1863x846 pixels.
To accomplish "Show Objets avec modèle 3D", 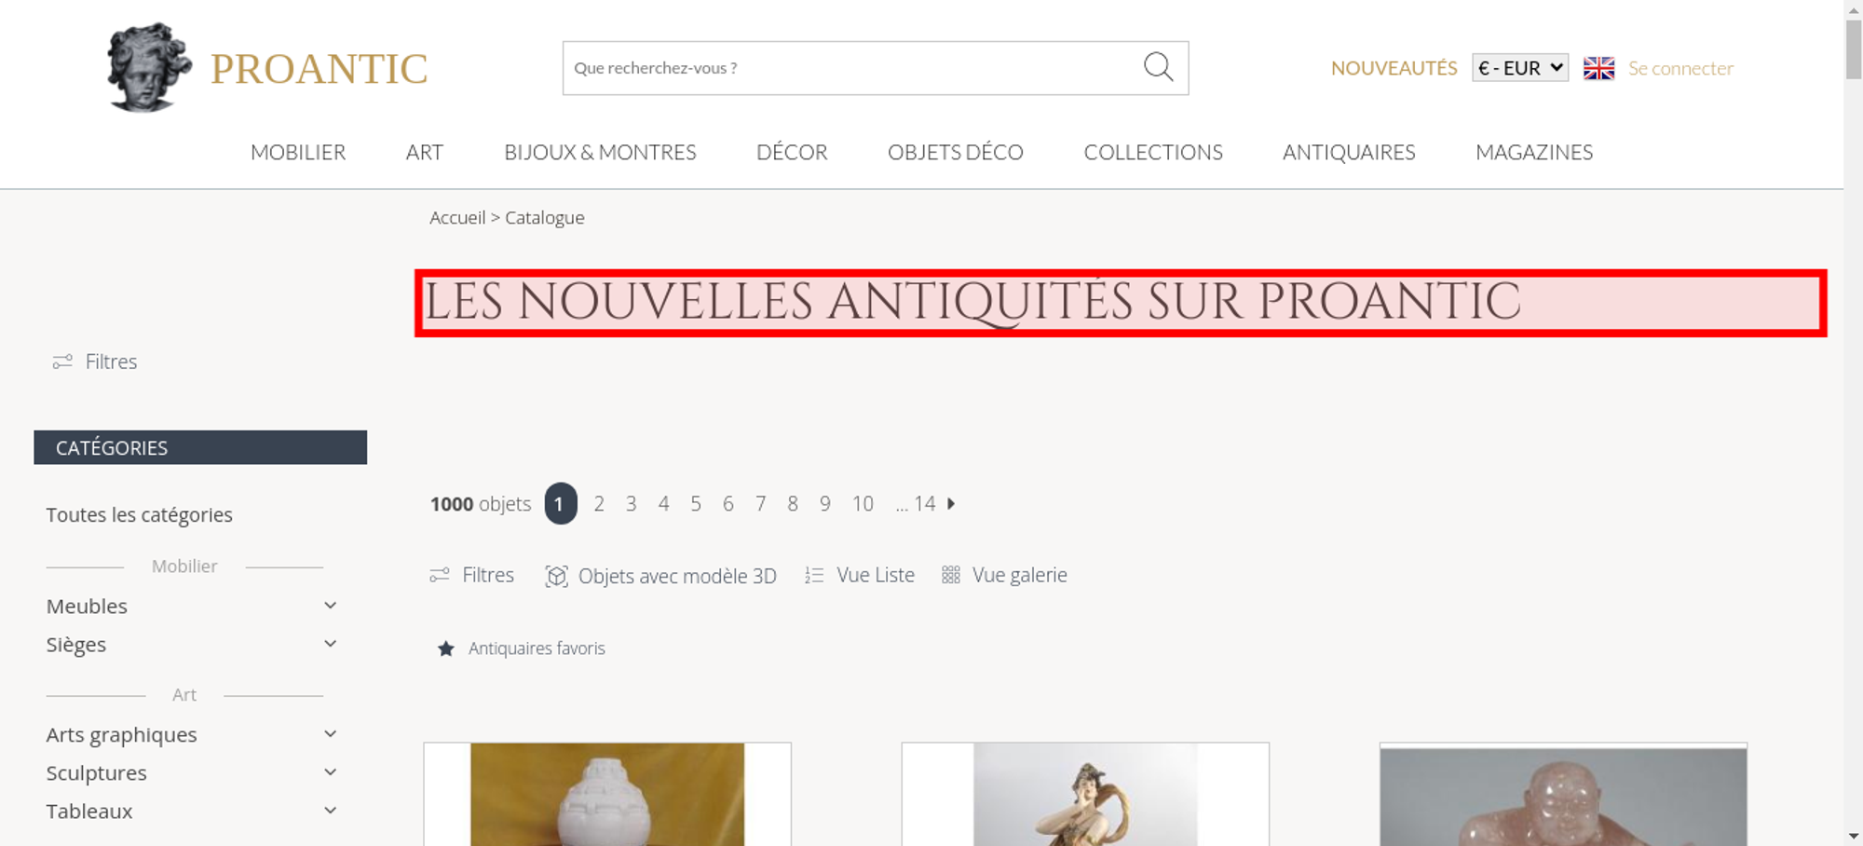I will point(660,576).
